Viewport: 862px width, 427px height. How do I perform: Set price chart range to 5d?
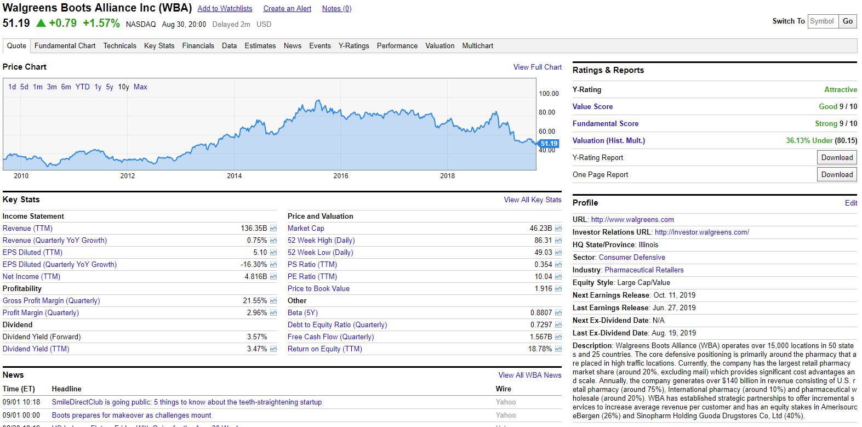[x=24, y=87]
